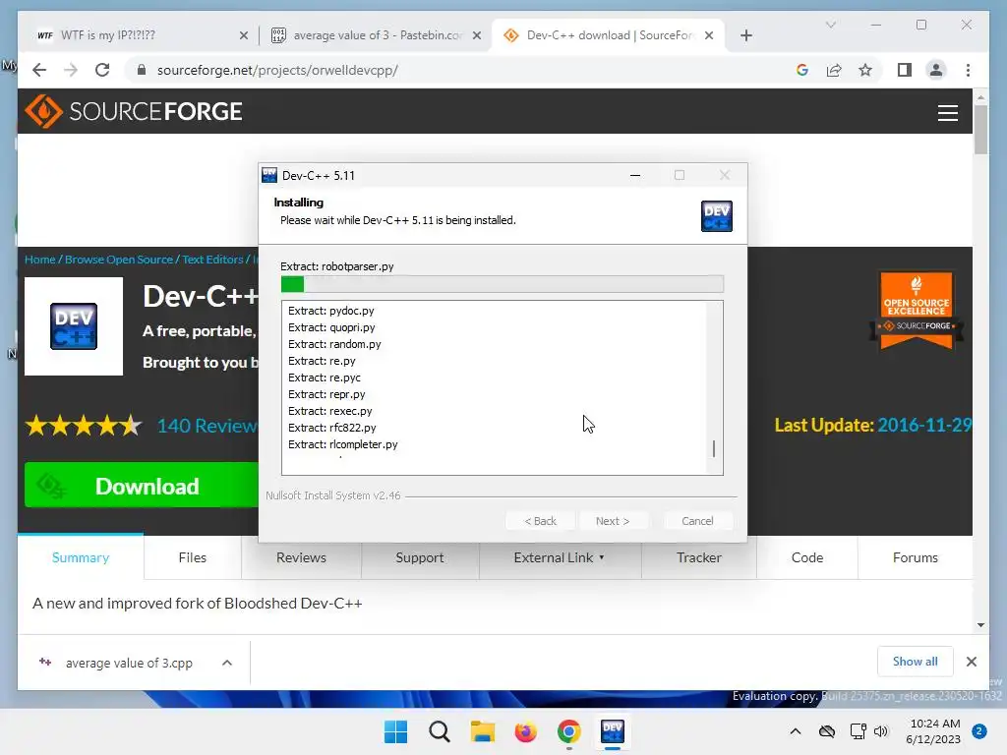Screen dimensions: 1007x755
Task: Select the Summary tab
Action: point(81,557)
